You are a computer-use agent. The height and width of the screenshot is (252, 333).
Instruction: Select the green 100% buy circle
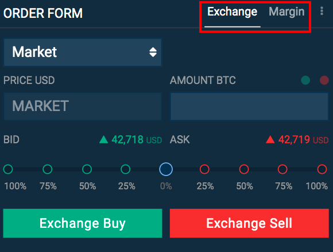(8, 169)
